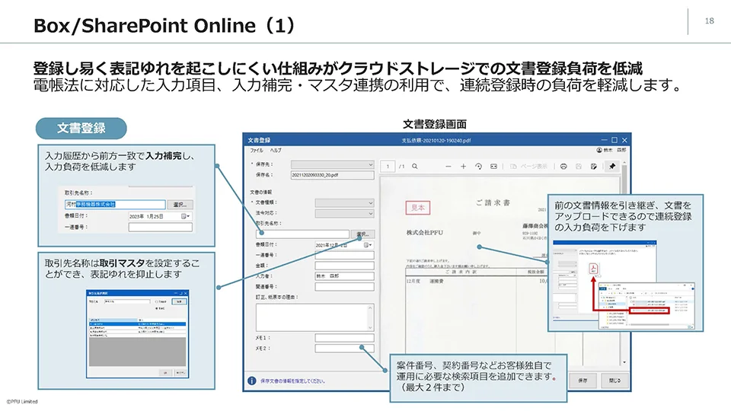Rotate the page with the rotate icon

click(478, 167)
